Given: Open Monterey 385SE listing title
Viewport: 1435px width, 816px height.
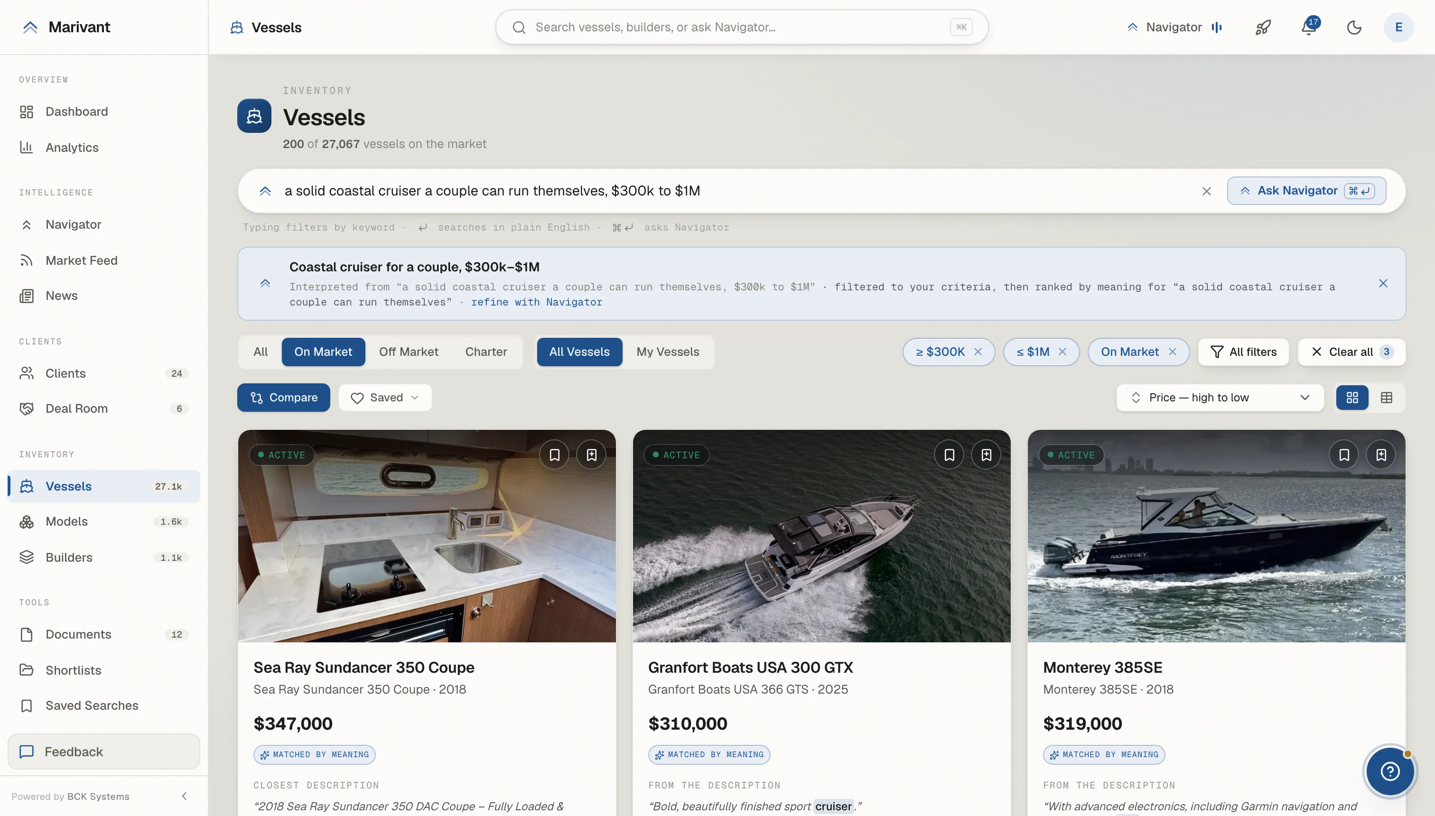Looking at the screenshot, I should pyautogui.click(x=1103, y=668).
